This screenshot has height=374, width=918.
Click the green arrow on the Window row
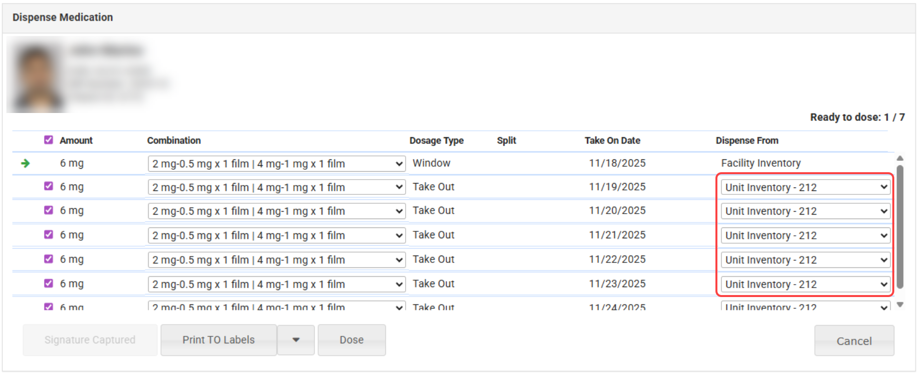25,163
